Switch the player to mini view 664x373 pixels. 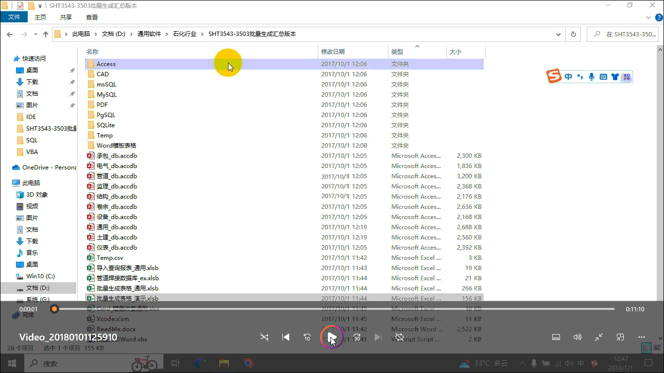(x=620, y=337)
